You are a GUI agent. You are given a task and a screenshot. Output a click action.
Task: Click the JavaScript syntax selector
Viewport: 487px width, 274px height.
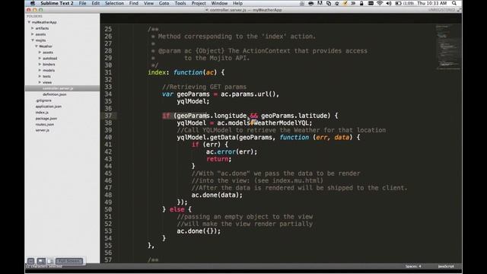tap(446, 266)
